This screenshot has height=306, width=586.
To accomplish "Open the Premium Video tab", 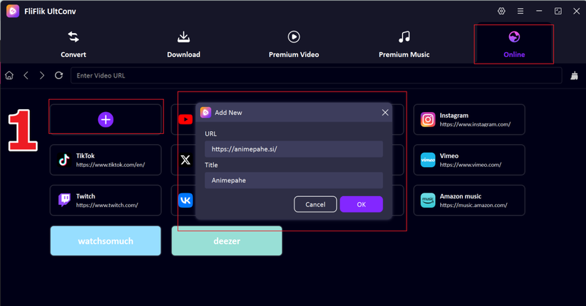I will click(x=293, y=44).
